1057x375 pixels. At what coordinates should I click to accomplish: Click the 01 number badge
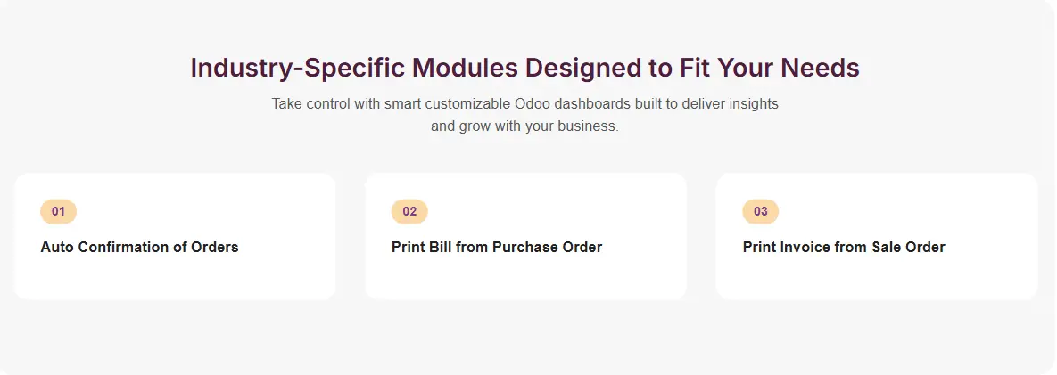coord(58,212)
